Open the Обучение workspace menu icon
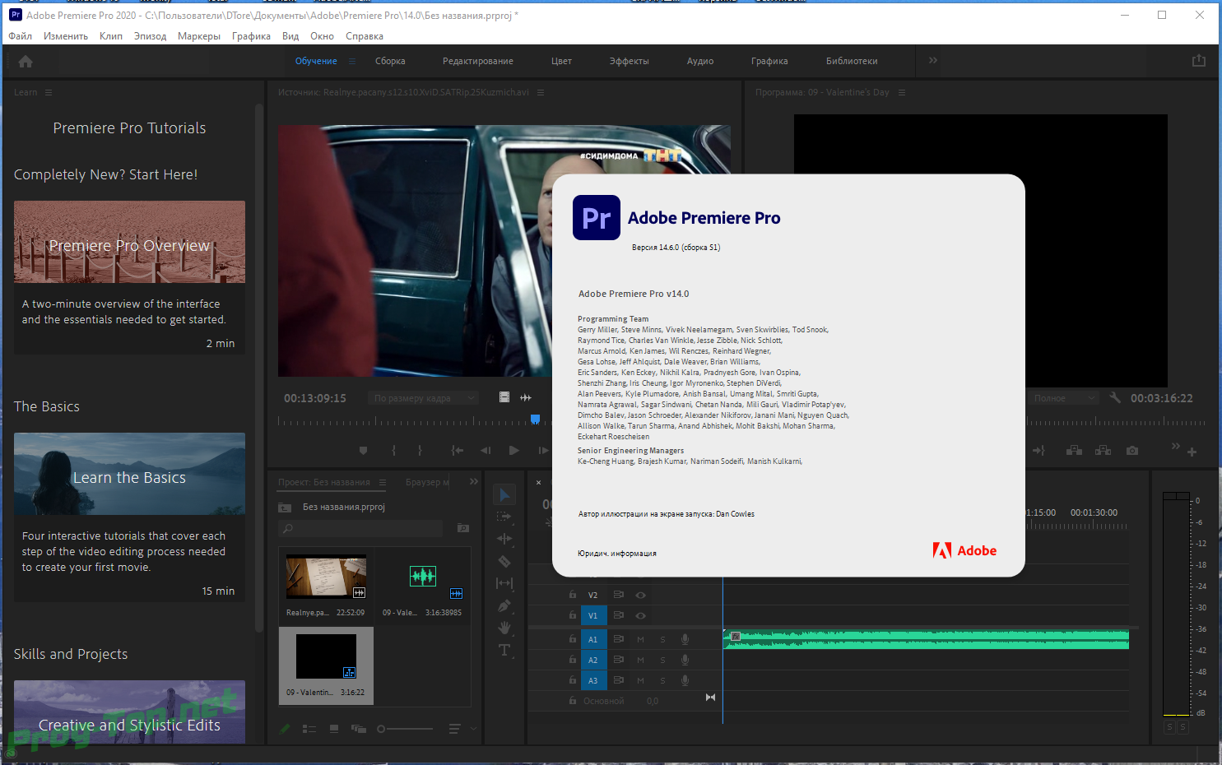Screen dimensions: 1222x765 click(x=352, y=61)
